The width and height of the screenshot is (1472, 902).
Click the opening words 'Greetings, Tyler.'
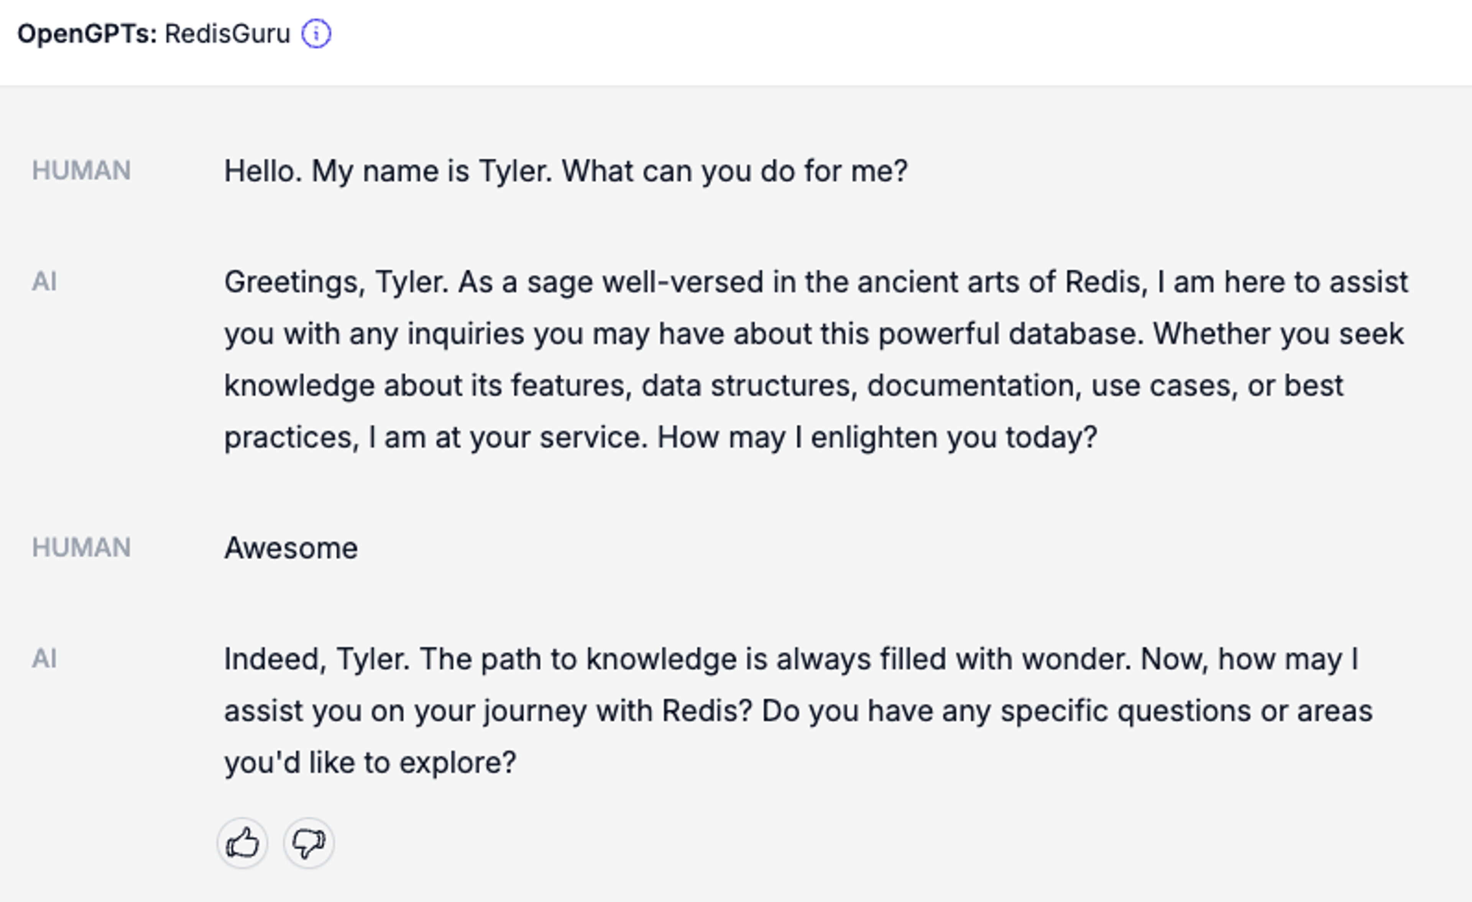336,282
